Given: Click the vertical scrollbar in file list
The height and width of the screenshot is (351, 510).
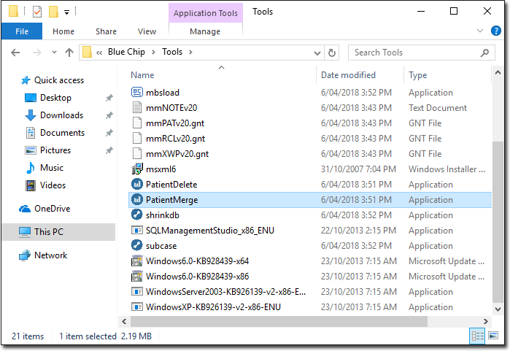Looking at the screenshot, I should pyautogui.click(x=498, y=219).
